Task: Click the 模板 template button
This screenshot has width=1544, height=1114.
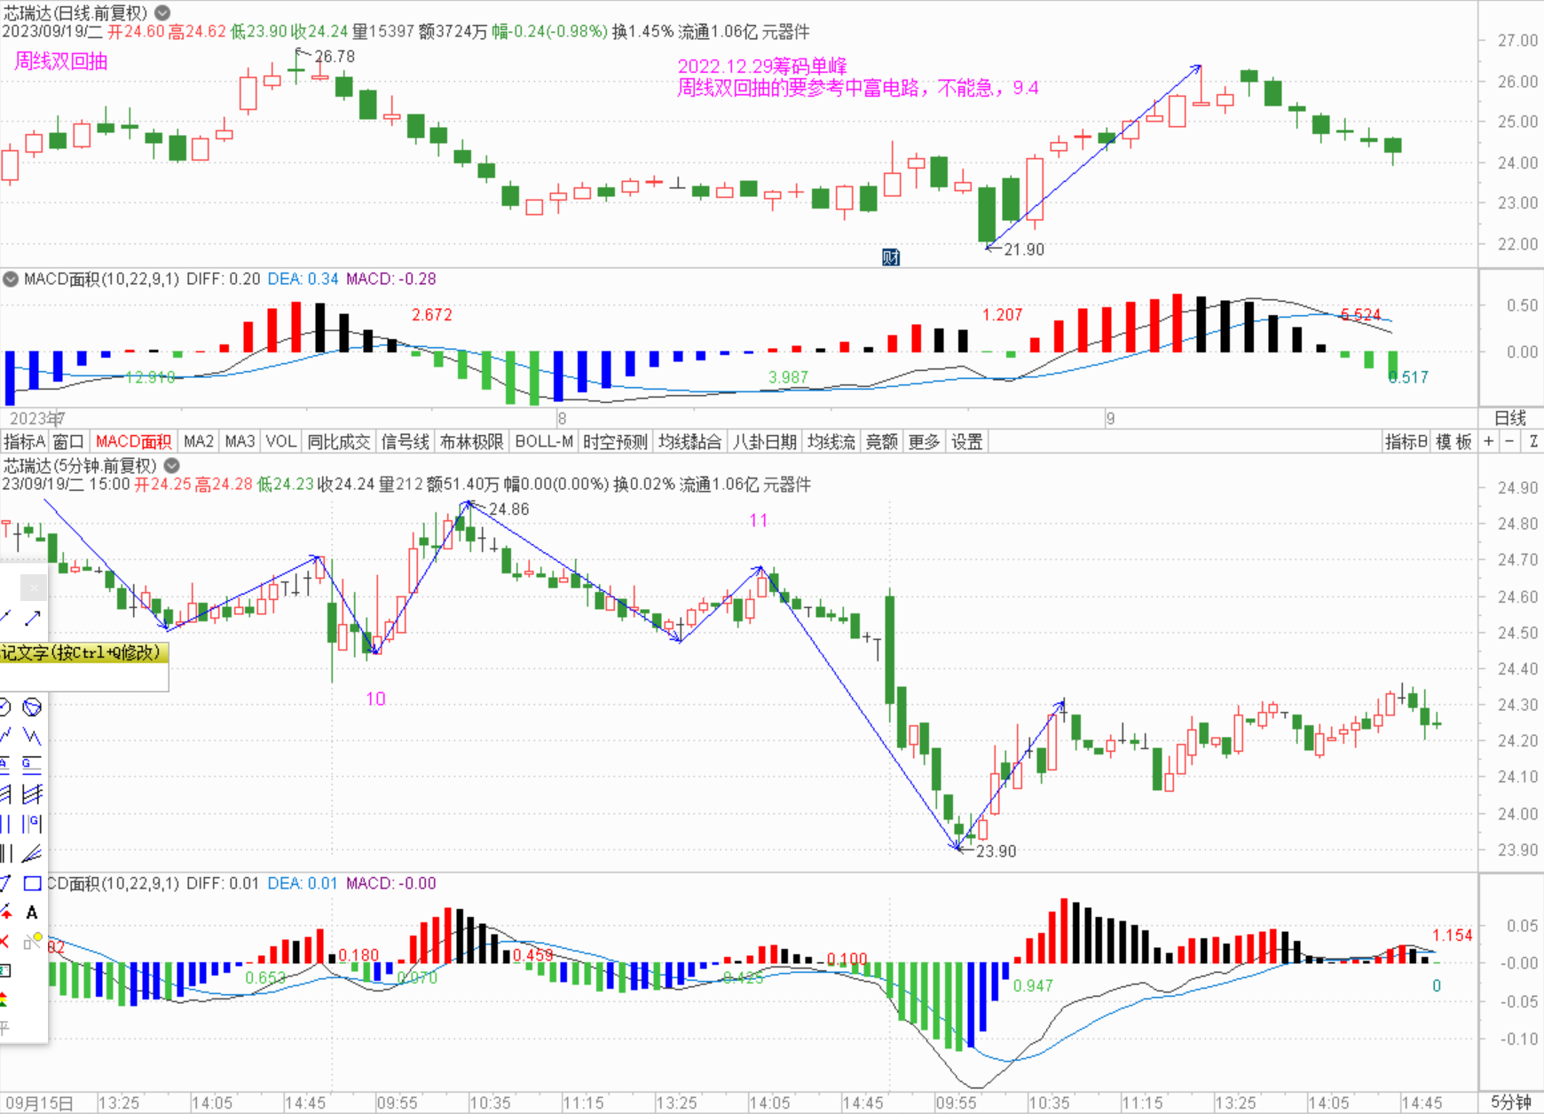Action: pos(1453,442)
